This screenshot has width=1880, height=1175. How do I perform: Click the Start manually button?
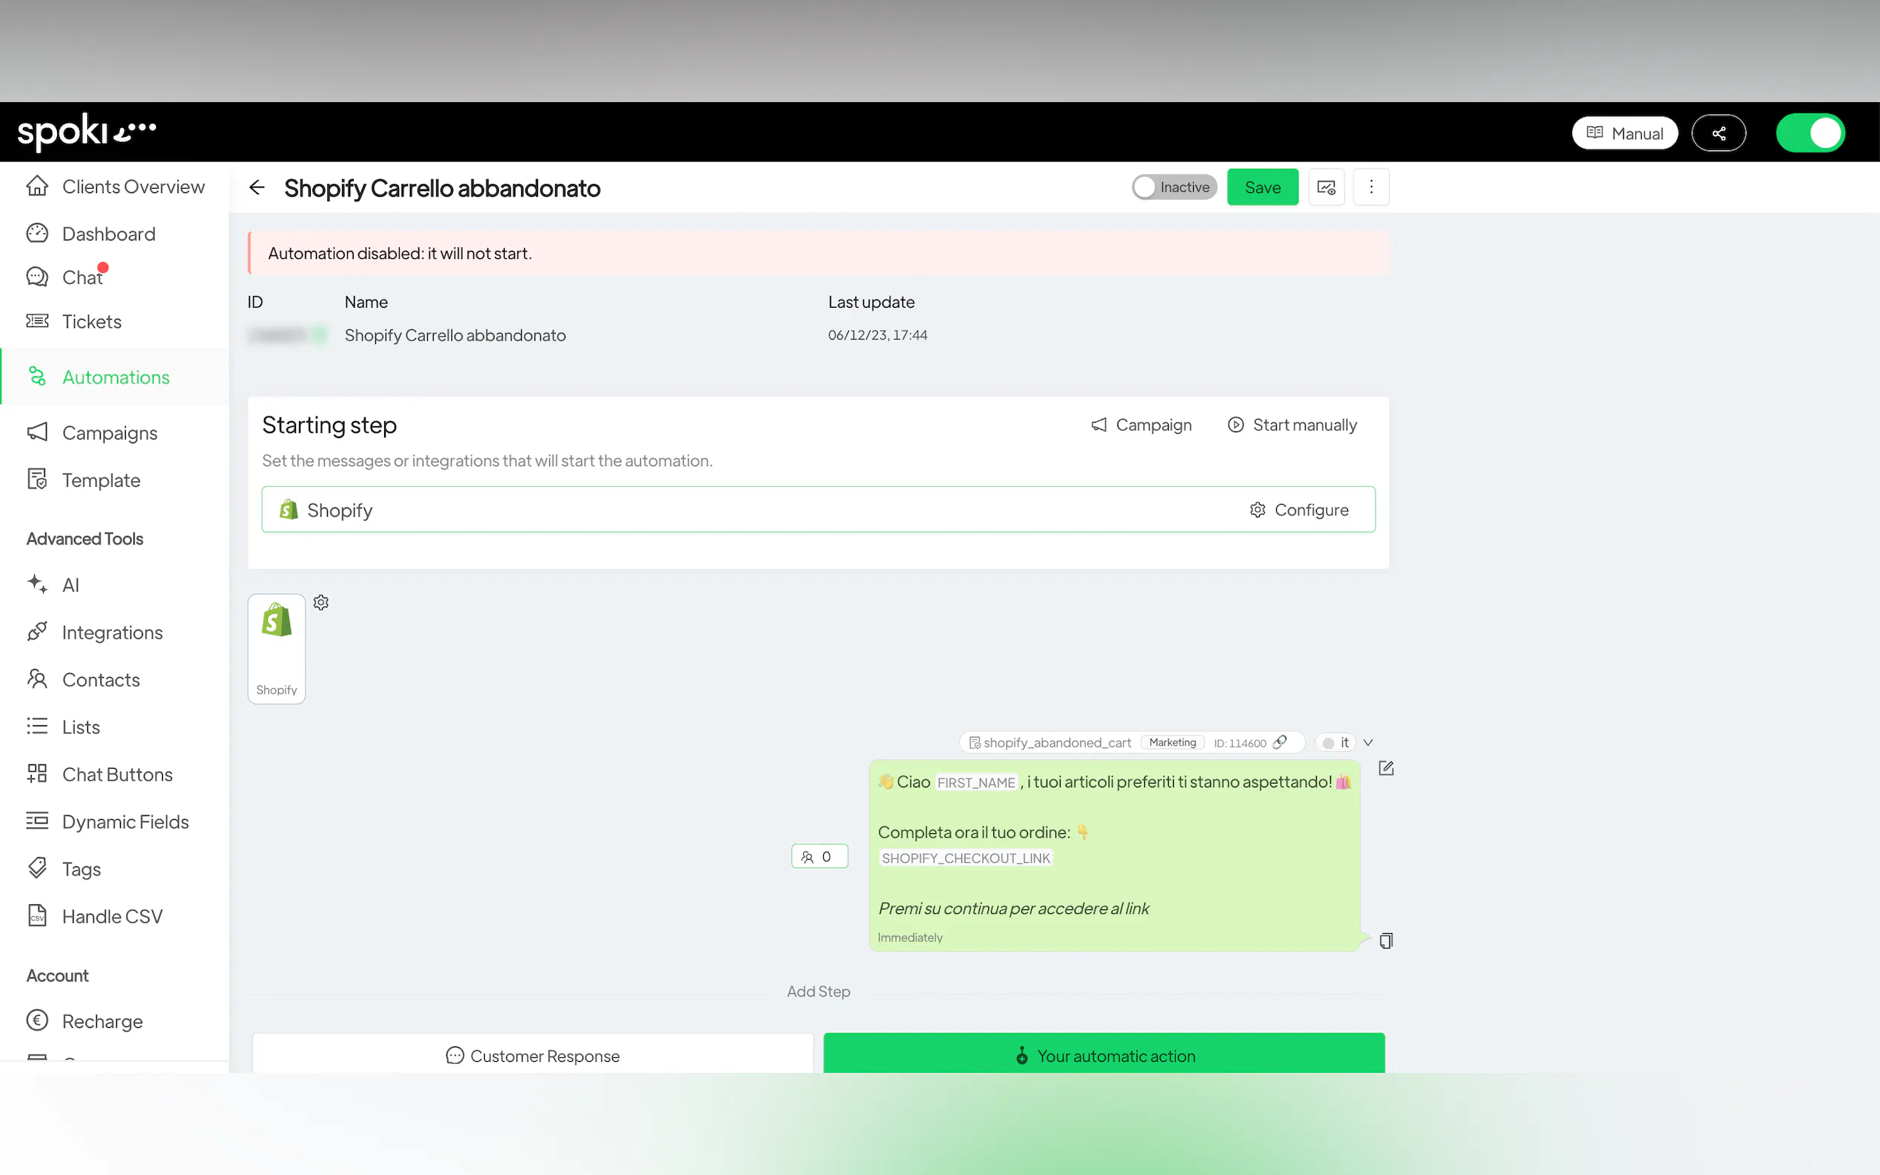click(1292, 425)
